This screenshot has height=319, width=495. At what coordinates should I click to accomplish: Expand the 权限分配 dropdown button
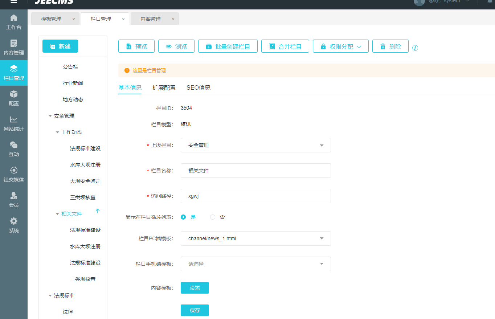(x=340, y=46)
